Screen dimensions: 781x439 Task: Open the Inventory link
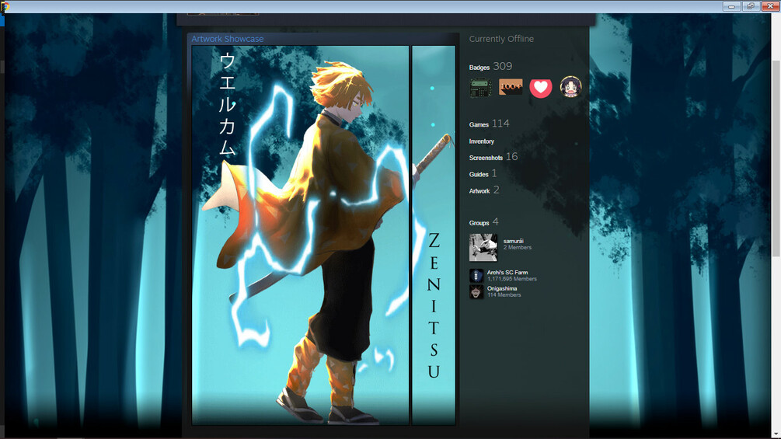(482, 141)
